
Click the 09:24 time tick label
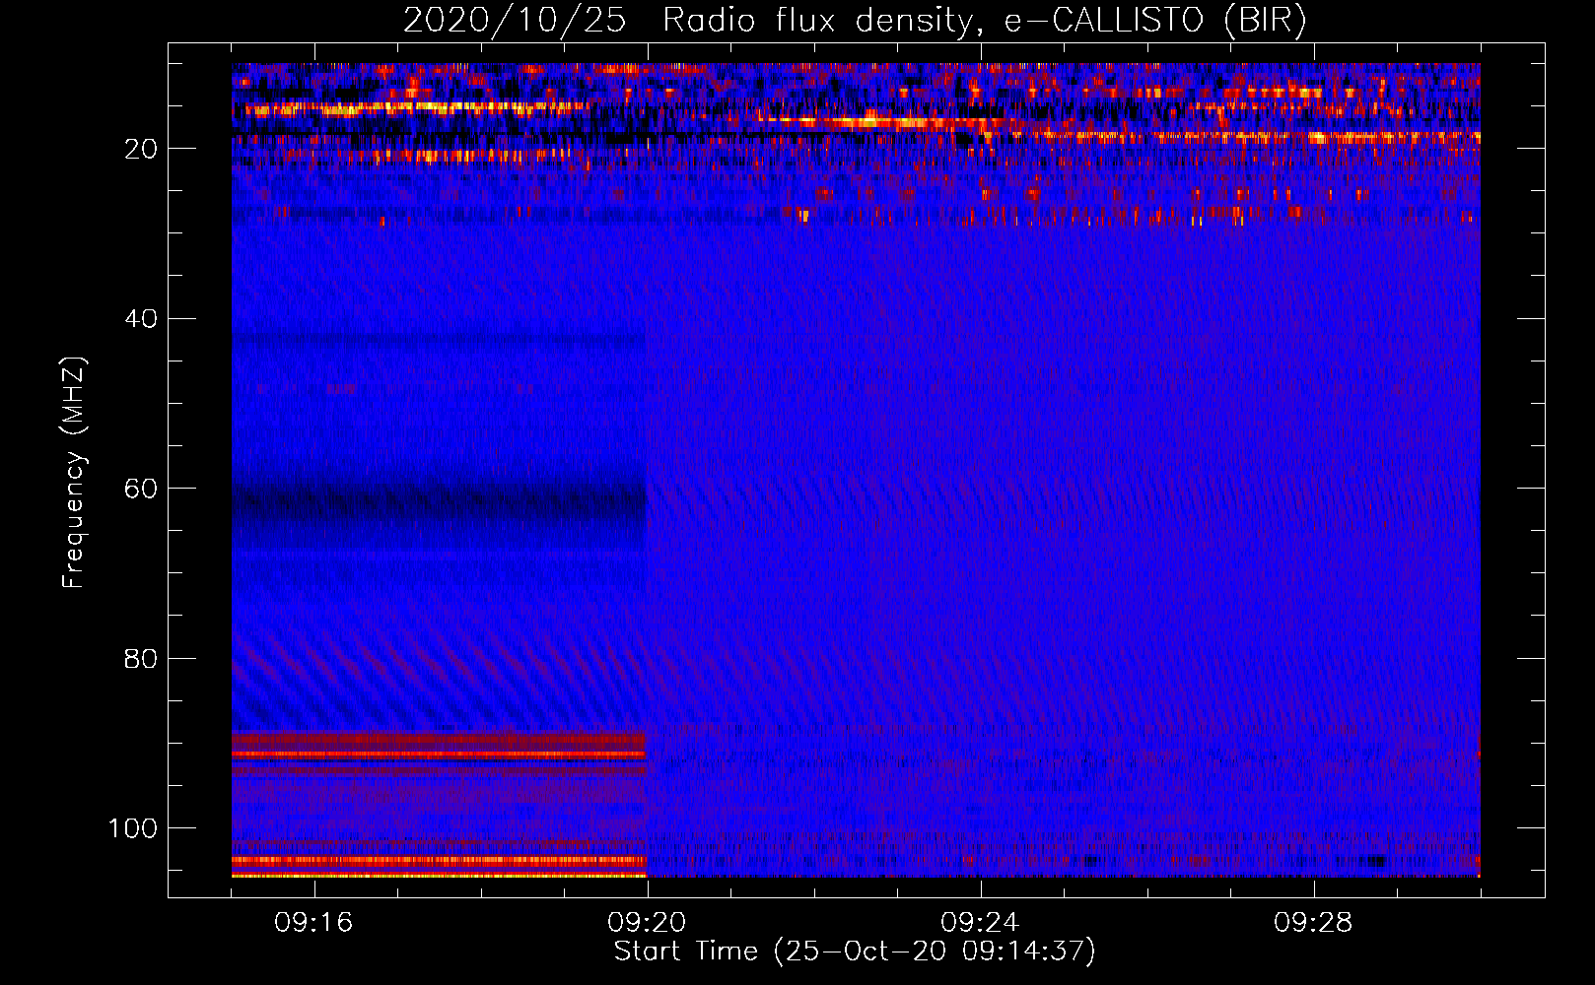(x=980, y=923)
